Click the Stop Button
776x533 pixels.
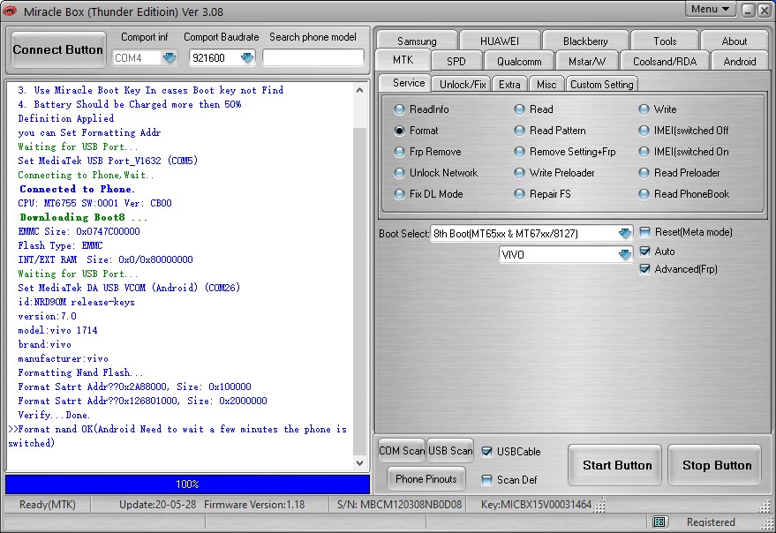pyautogui.click(x=715, y=465)
